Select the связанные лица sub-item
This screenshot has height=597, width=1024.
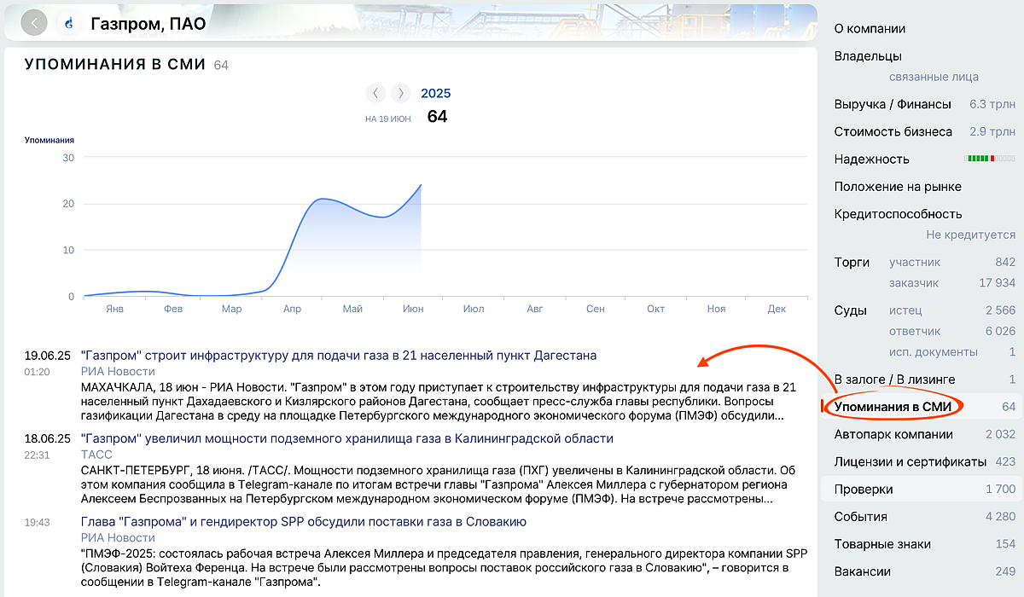pyautogui.click(x=934, y=77)
